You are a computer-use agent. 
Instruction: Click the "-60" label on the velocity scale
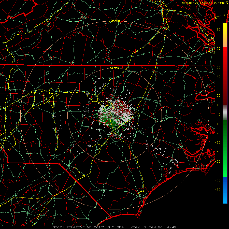218,171
